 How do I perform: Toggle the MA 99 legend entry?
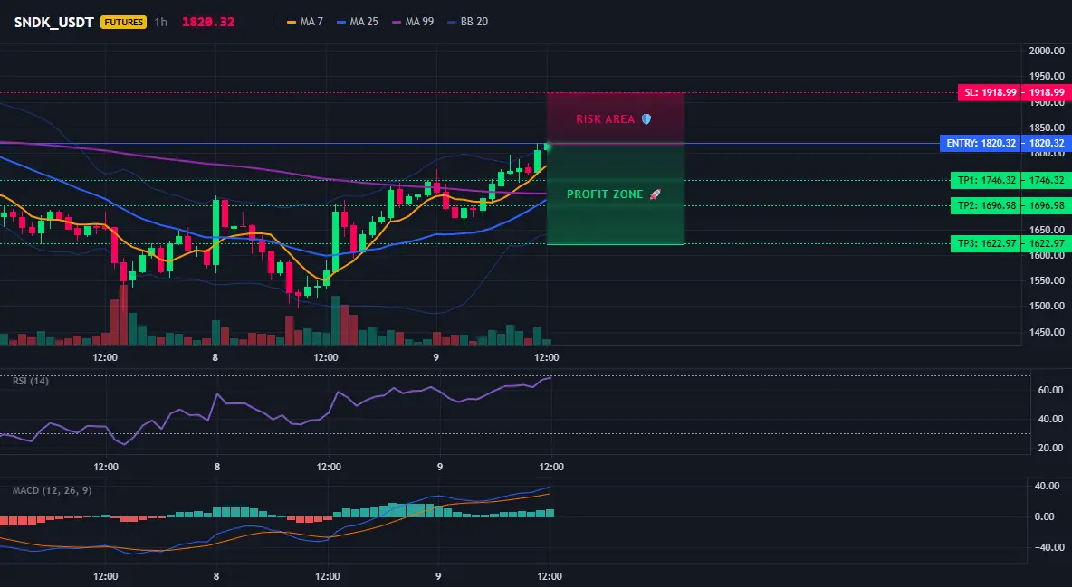click(x=413, y=22)
